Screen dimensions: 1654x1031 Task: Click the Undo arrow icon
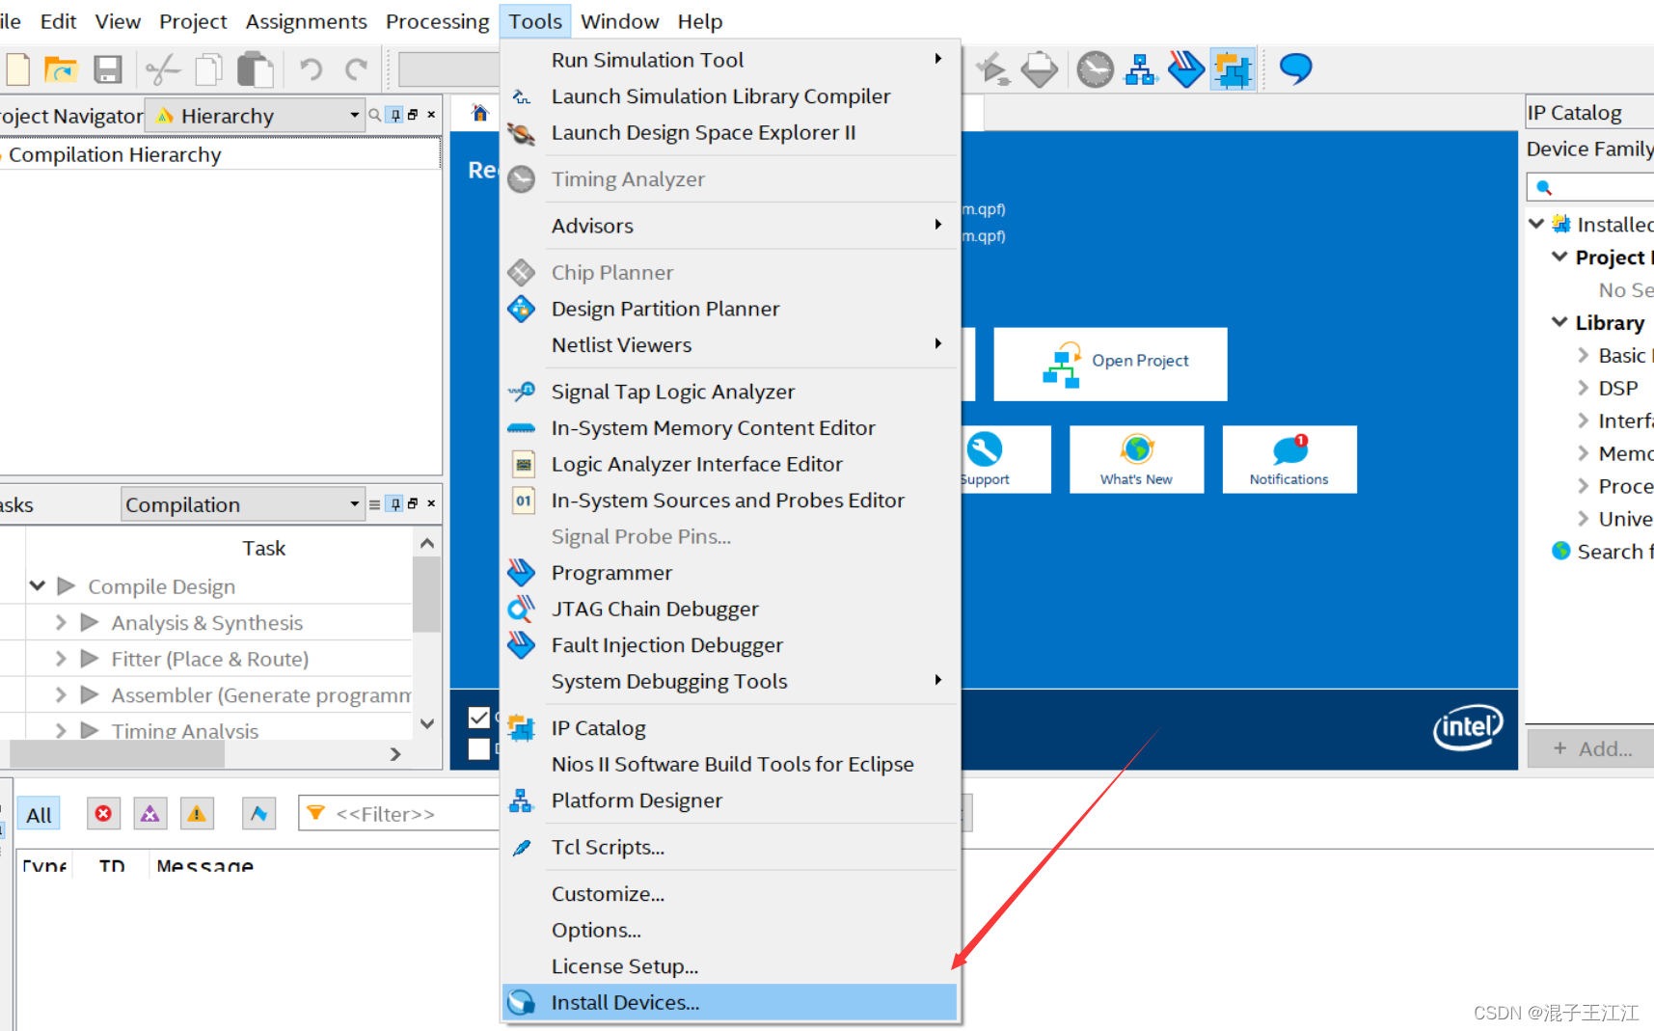coord(311,69)
